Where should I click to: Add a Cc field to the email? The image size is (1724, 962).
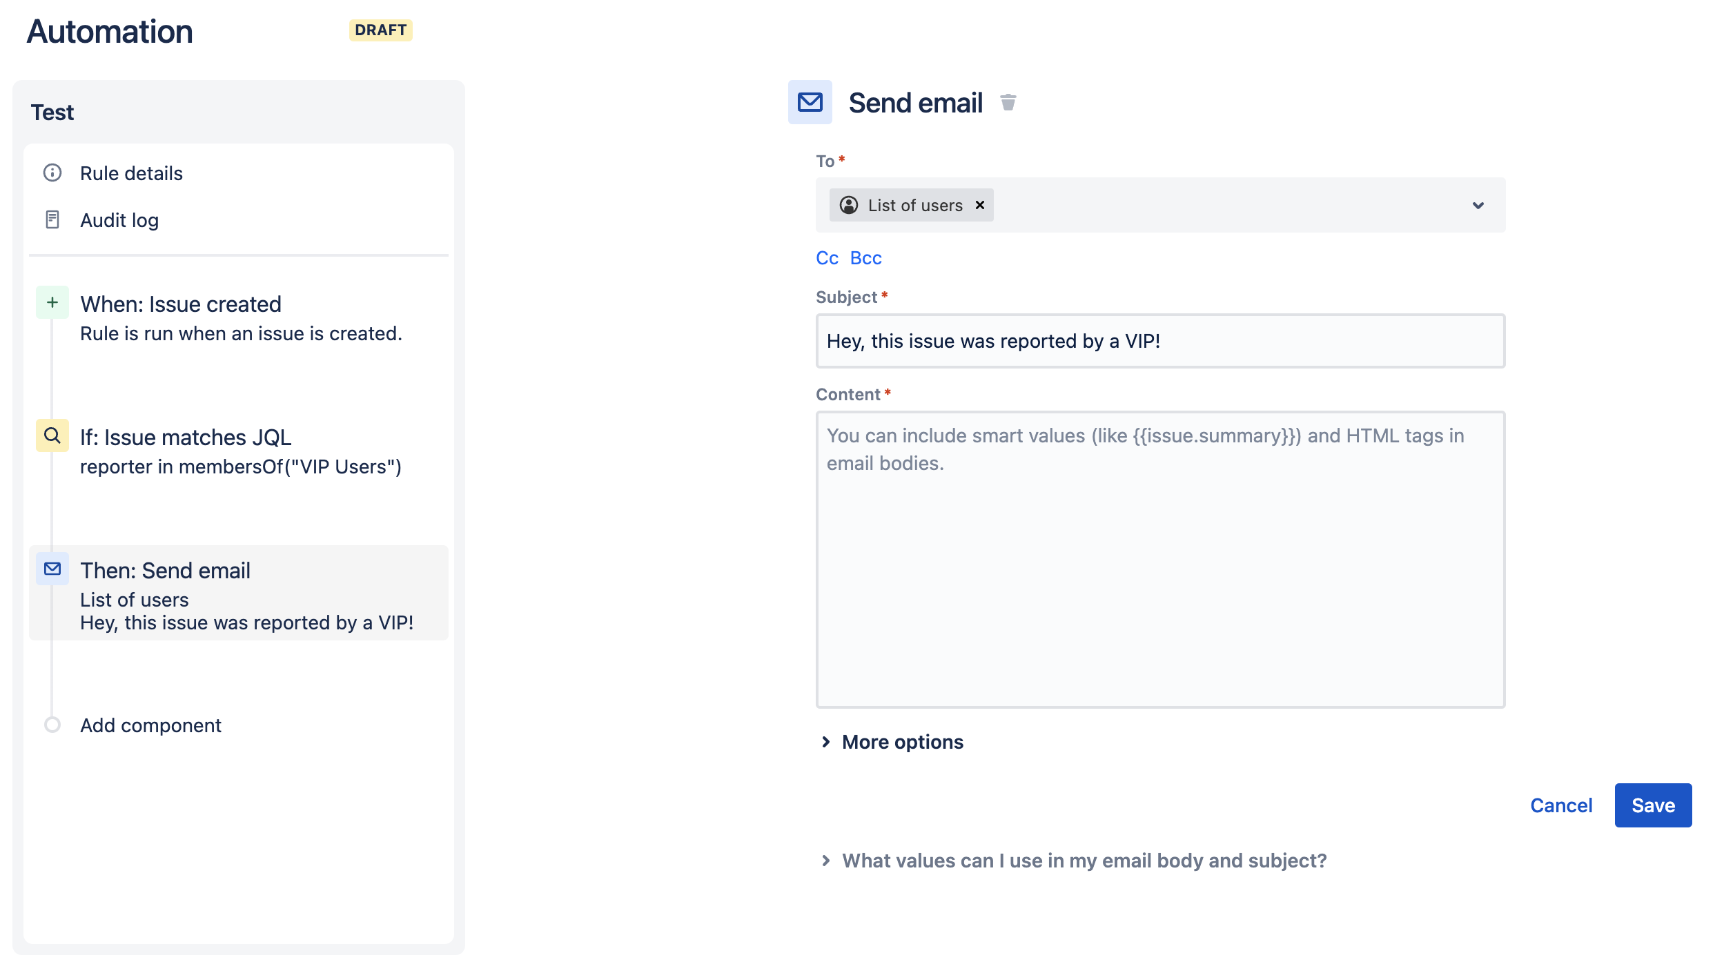pyautogui.click(x=826, y=257)
